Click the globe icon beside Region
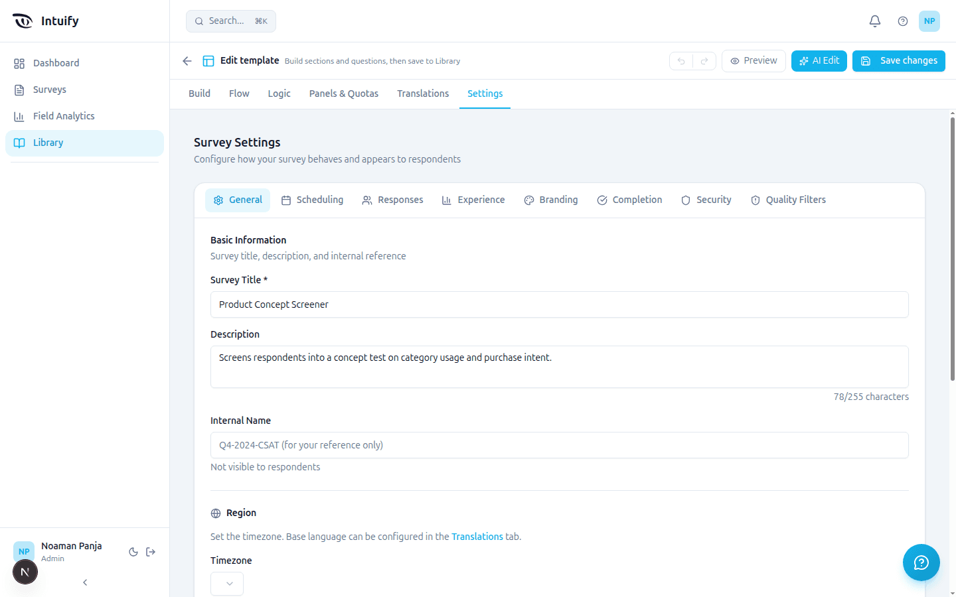Screen dimensions: 956x597 pos(216,513)
